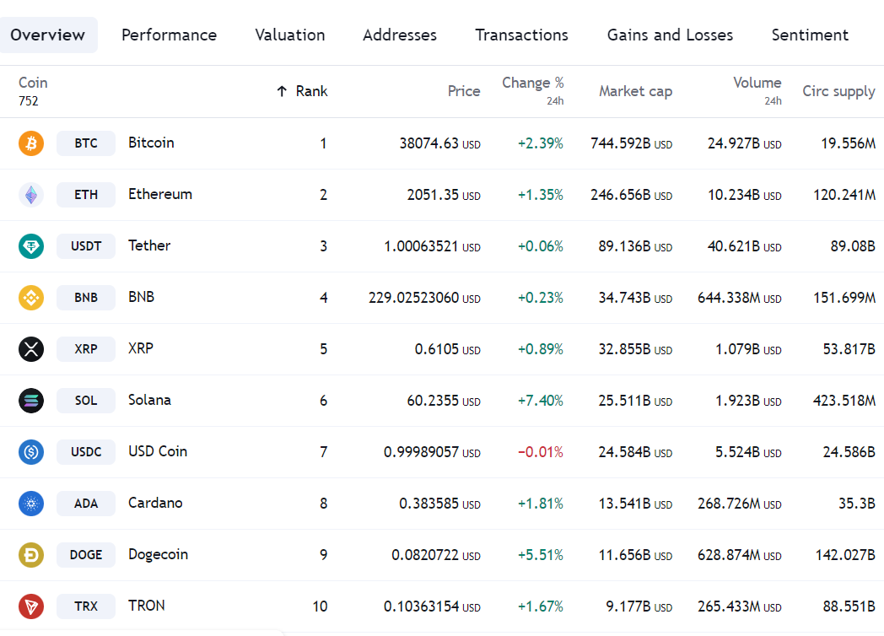This screenshot has height=636, width=884.
Task: Click Solana market cap 25.511B USD
Action: 635,401
